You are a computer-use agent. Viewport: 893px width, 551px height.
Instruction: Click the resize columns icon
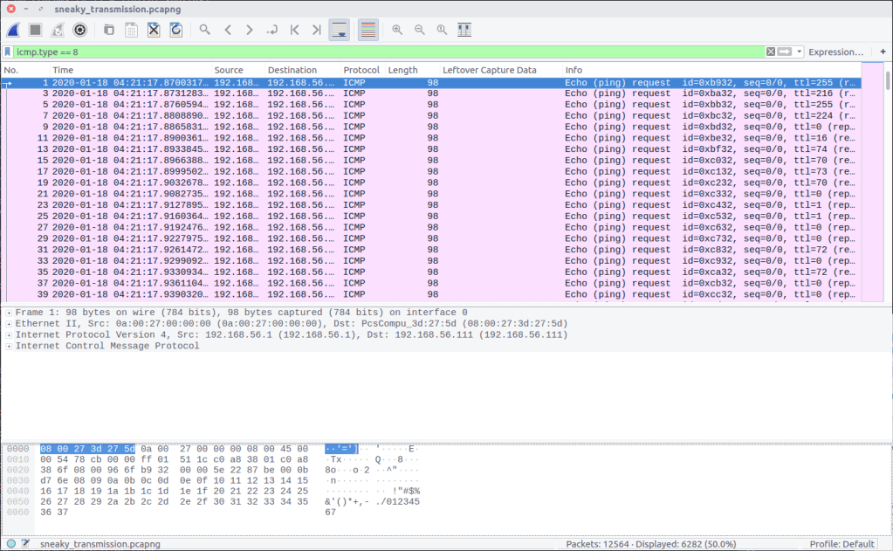click(464, 30)
